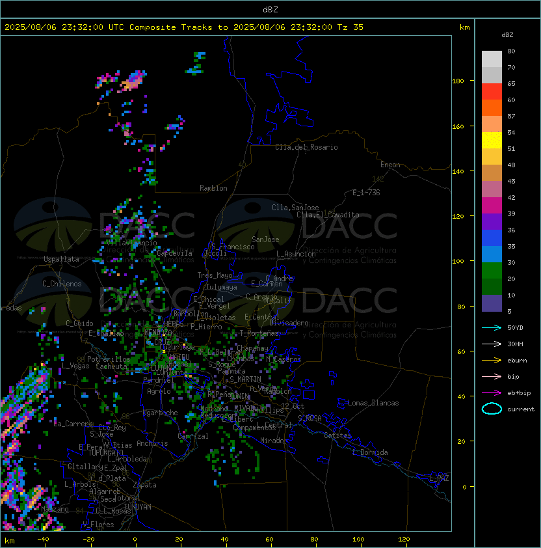Click the 'dBZ' title at top center
The image size is (541, 548).
click(x=270, y=10)
